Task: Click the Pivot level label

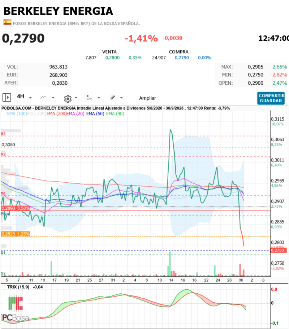Action: [x=5, y=214]
